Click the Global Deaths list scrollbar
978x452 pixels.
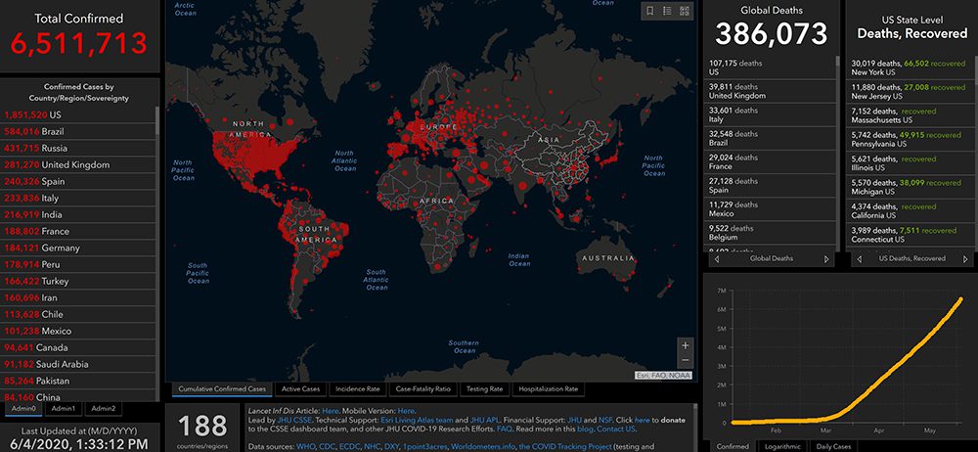[838, 153]
